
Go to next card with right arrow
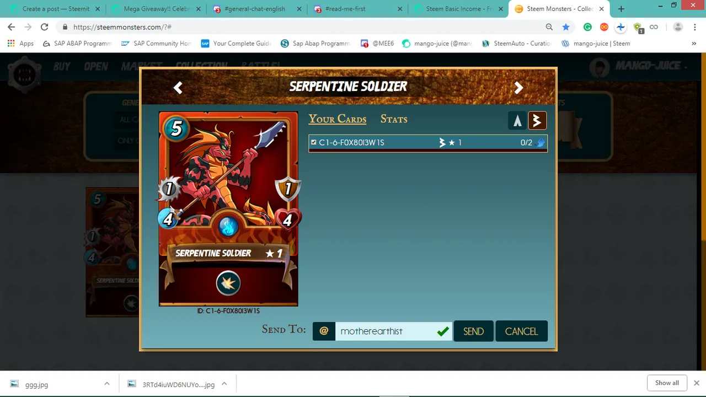pos(518,88)
